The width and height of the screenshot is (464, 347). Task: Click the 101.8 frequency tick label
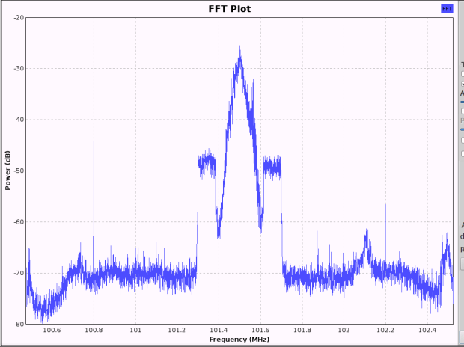[302, 330]
